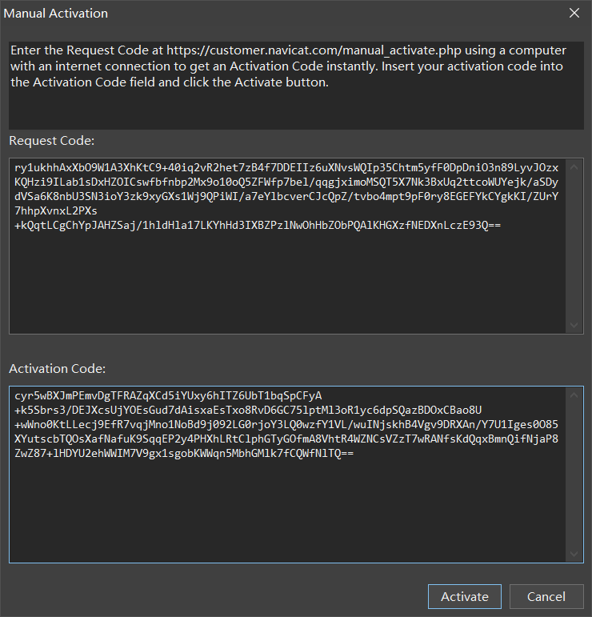Viewport: 592px width, 617px height.
Task: Click the "Request Code:" label
Action: 51,141
